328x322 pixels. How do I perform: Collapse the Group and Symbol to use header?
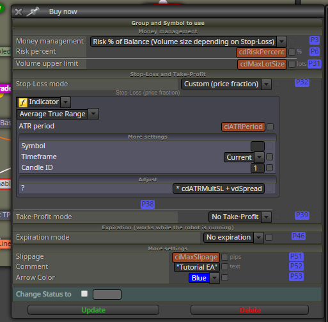pos(168,23)
